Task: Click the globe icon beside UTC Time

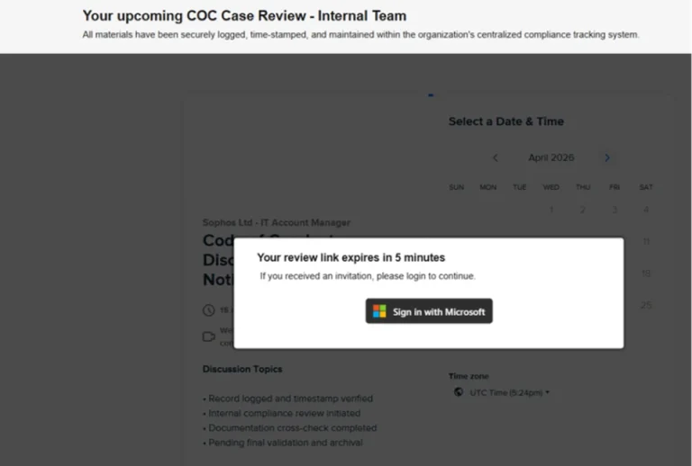Action: click(459, 392)
